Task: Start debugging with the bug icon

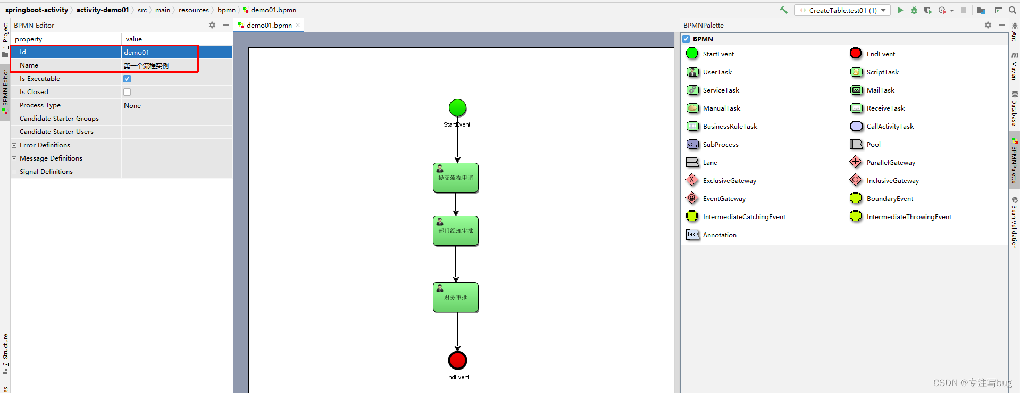Action: (x=914, y=10)
